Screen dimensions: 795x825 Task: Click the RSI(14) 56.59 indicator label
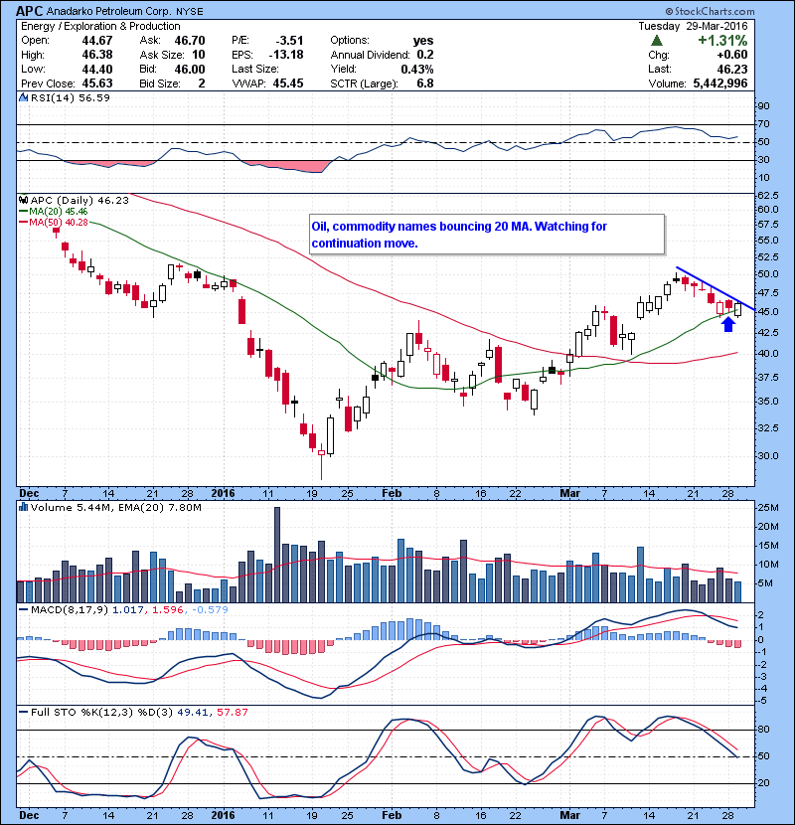coord(71,97)
